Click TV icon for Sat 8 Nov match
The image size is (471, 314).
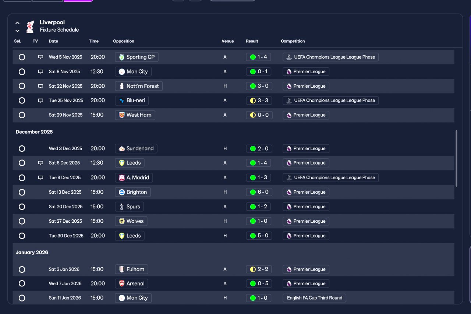coord(40,71)
